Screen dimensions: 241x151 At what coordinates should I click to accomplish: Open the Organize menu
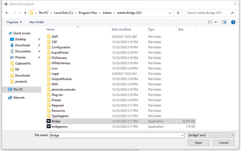pyautogui.click(x=14, y=22)
